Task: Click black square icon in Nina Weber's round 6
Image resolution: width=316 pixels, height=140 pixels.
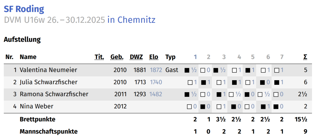Action: [x=263, y=107]
